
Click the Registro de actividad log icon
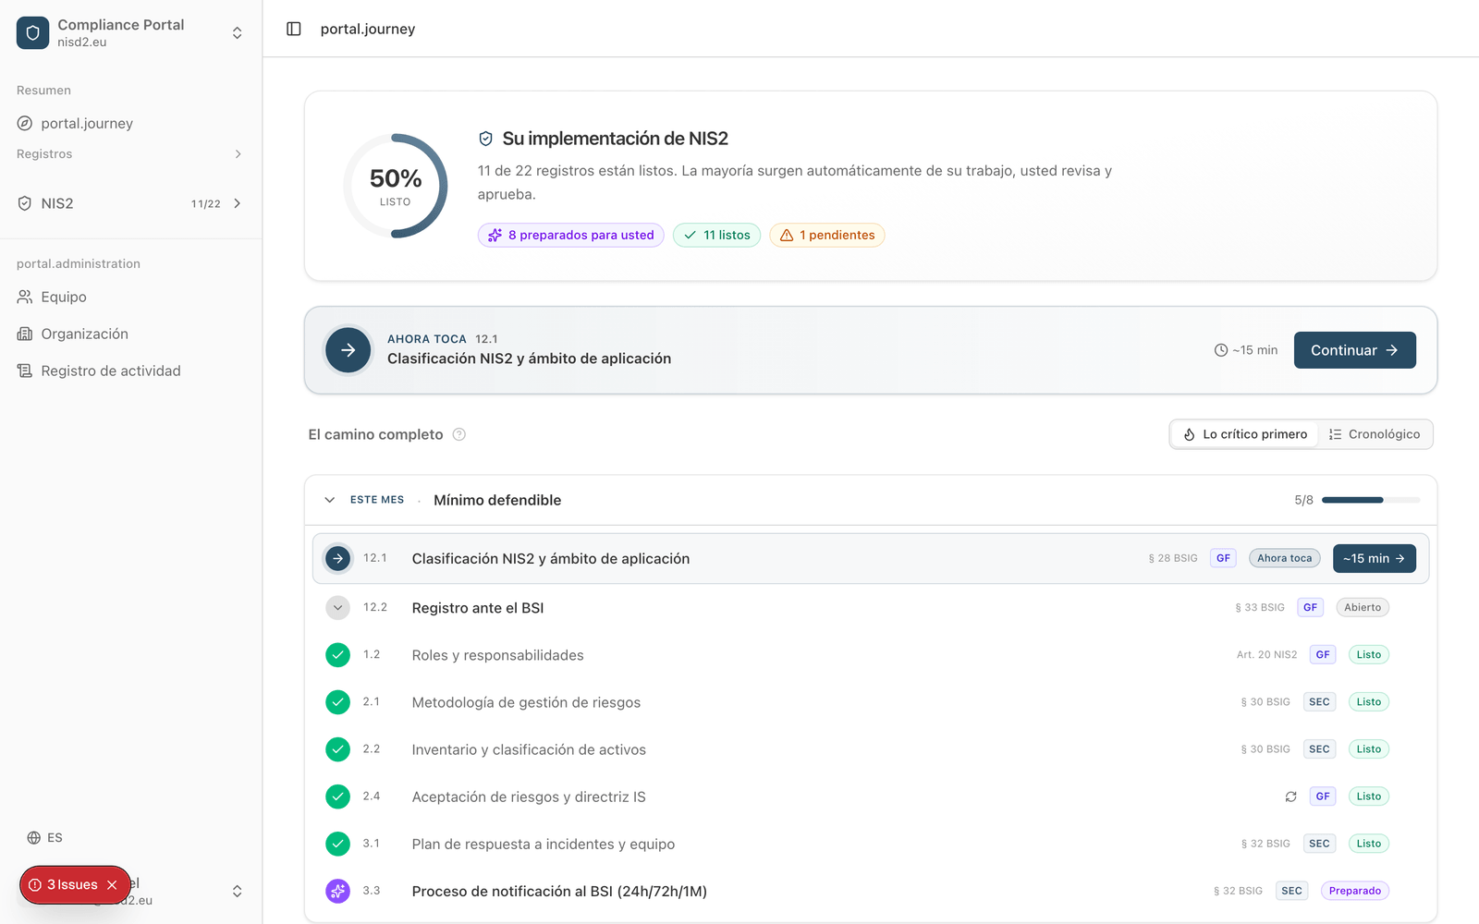click(25, 371)
